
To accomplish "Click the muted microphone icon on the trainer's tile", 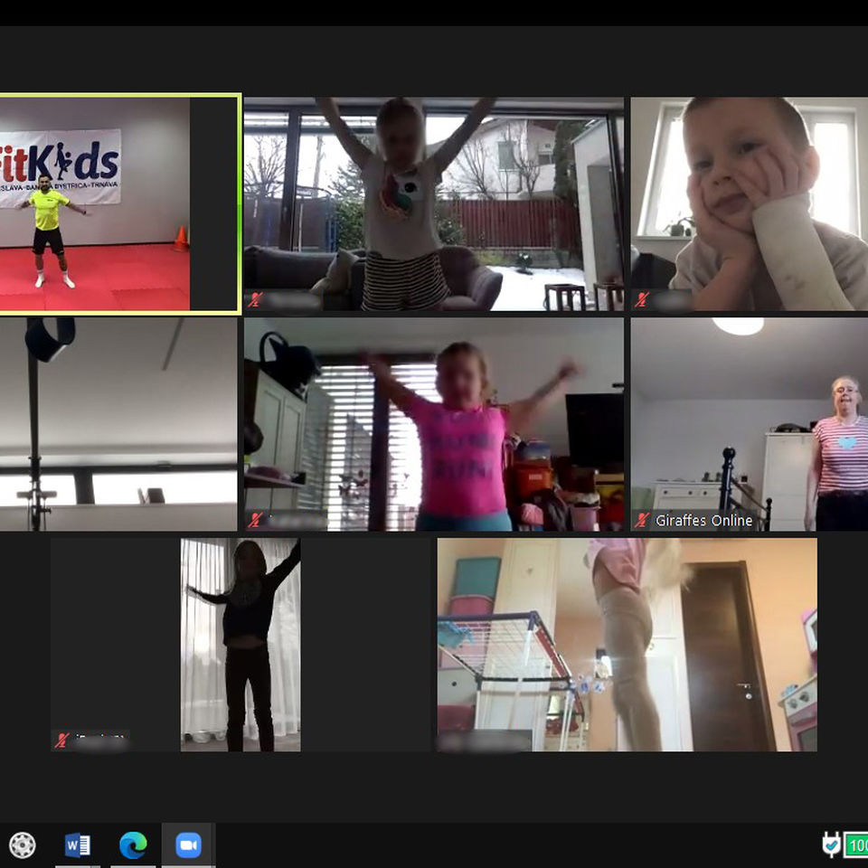I will coord(9,297).
